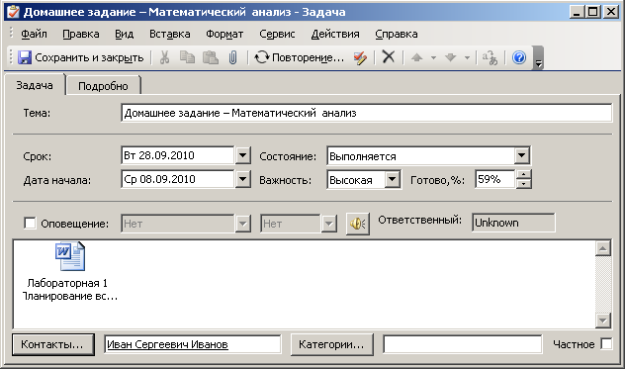Image resolution: width=625 pixels, height=369 pixels.
Task: Click notes area scrollbar up arrow
Action: [x=602, y=248]
